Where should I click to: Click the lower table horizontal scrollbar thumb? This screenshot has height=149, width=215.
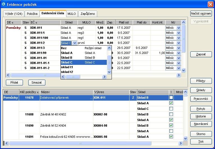point(80,143)
